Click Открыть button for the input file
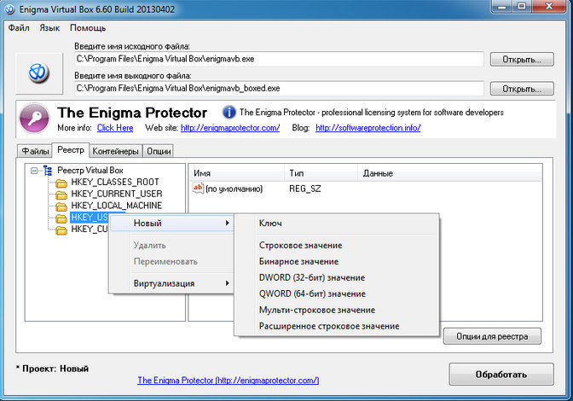The height and width of the screenshot is (401, 573). tap(522, 59)
